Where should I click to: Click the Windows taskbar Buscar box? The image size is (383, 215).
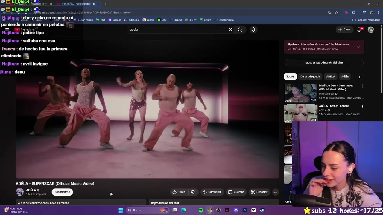coord(148,210)
